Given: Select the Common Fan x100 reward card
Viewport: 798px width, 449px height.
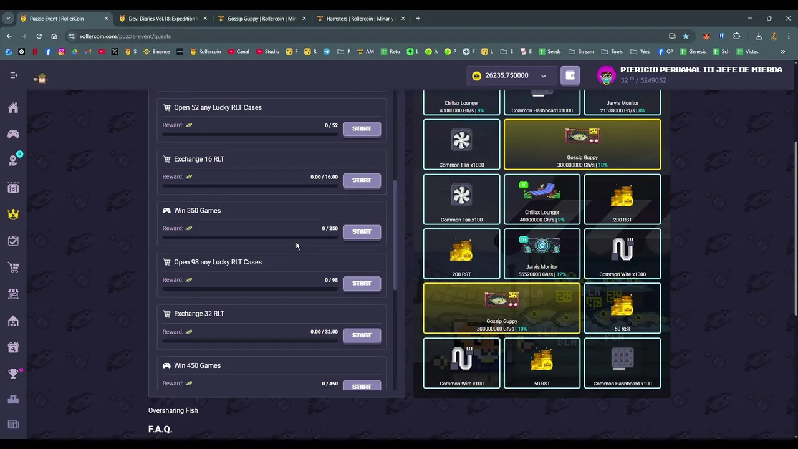Looking at the screenshot, I should click(461, 200).
